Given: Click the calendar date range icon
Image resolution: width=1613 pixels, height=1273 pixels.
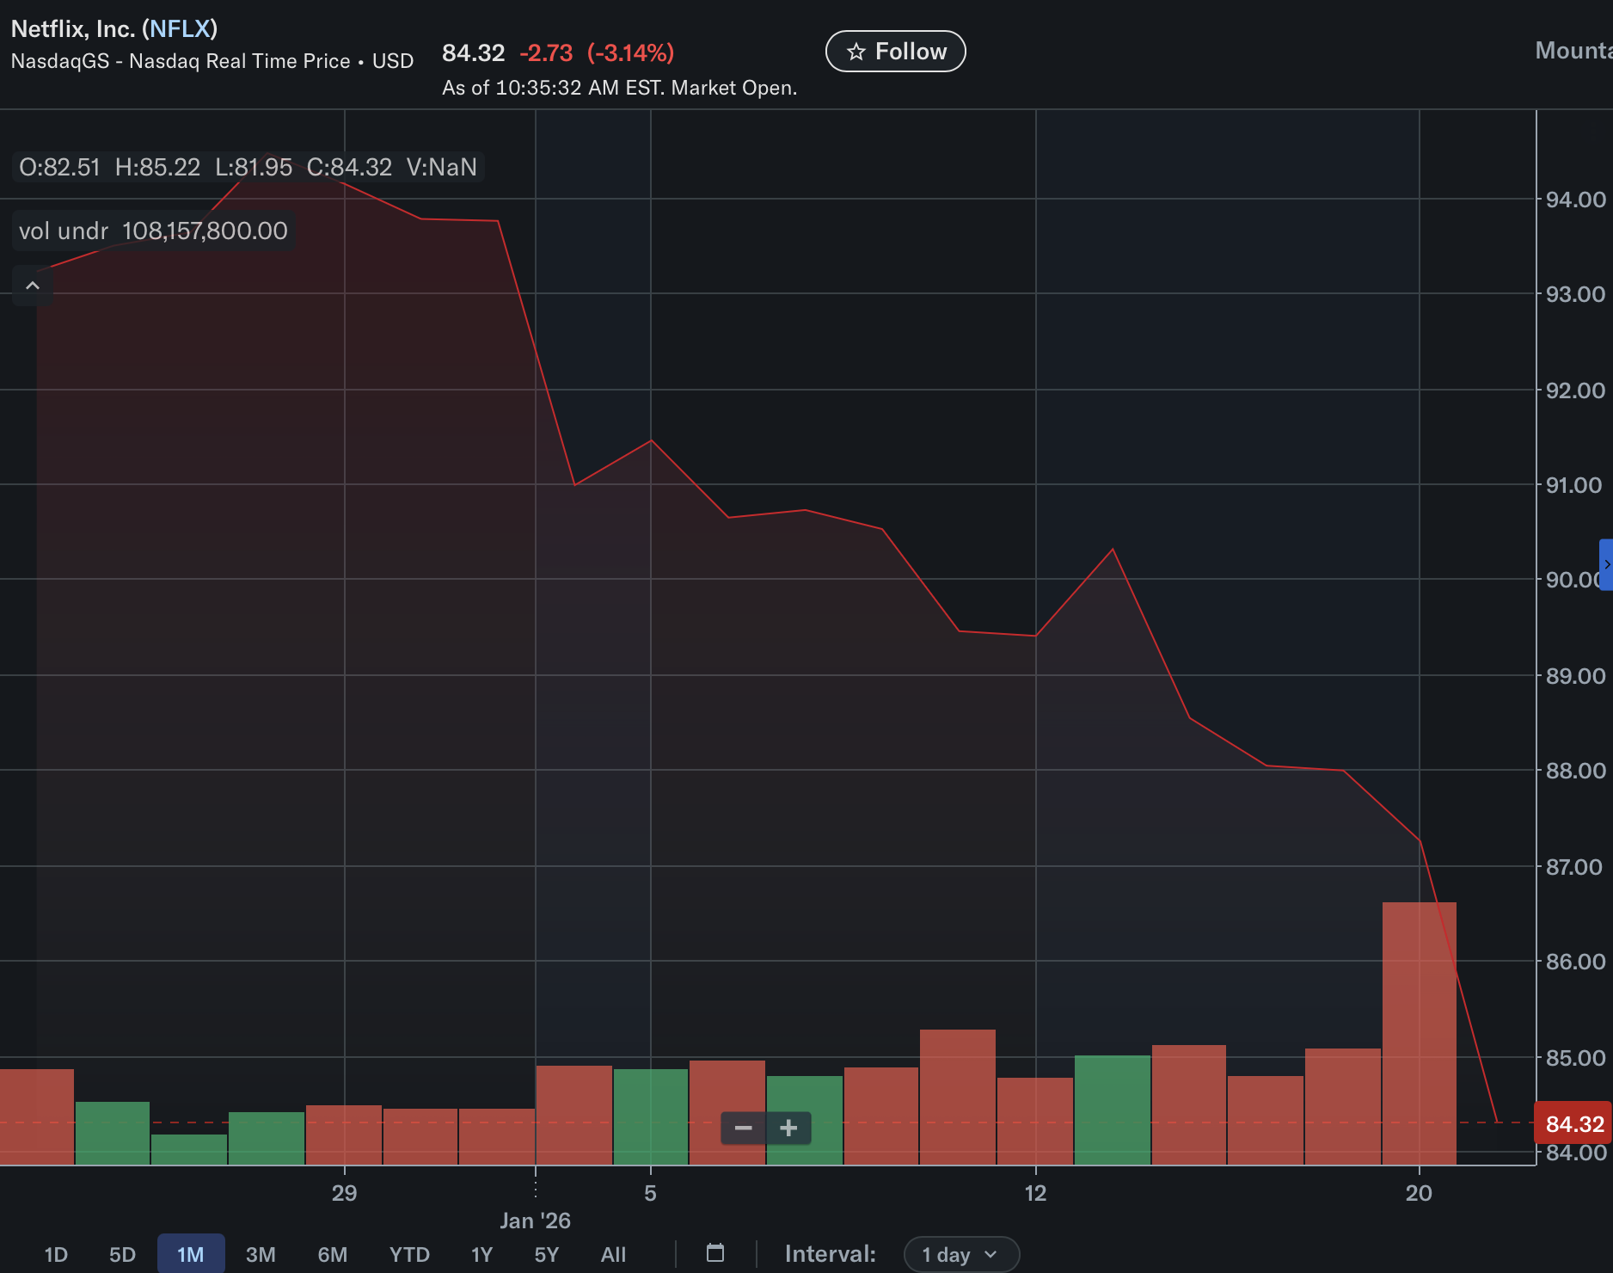Looking at the screenshot, I should [715, 1253].
